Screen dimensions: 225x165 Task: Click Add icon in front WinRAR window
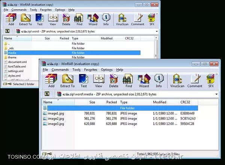click(x=51, y=81)
